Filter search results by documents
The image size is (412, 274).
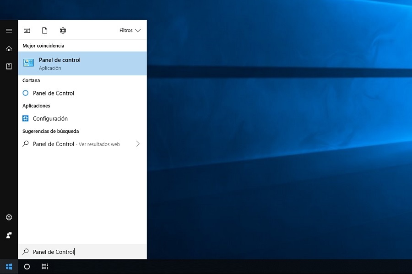tap(44, 31)
